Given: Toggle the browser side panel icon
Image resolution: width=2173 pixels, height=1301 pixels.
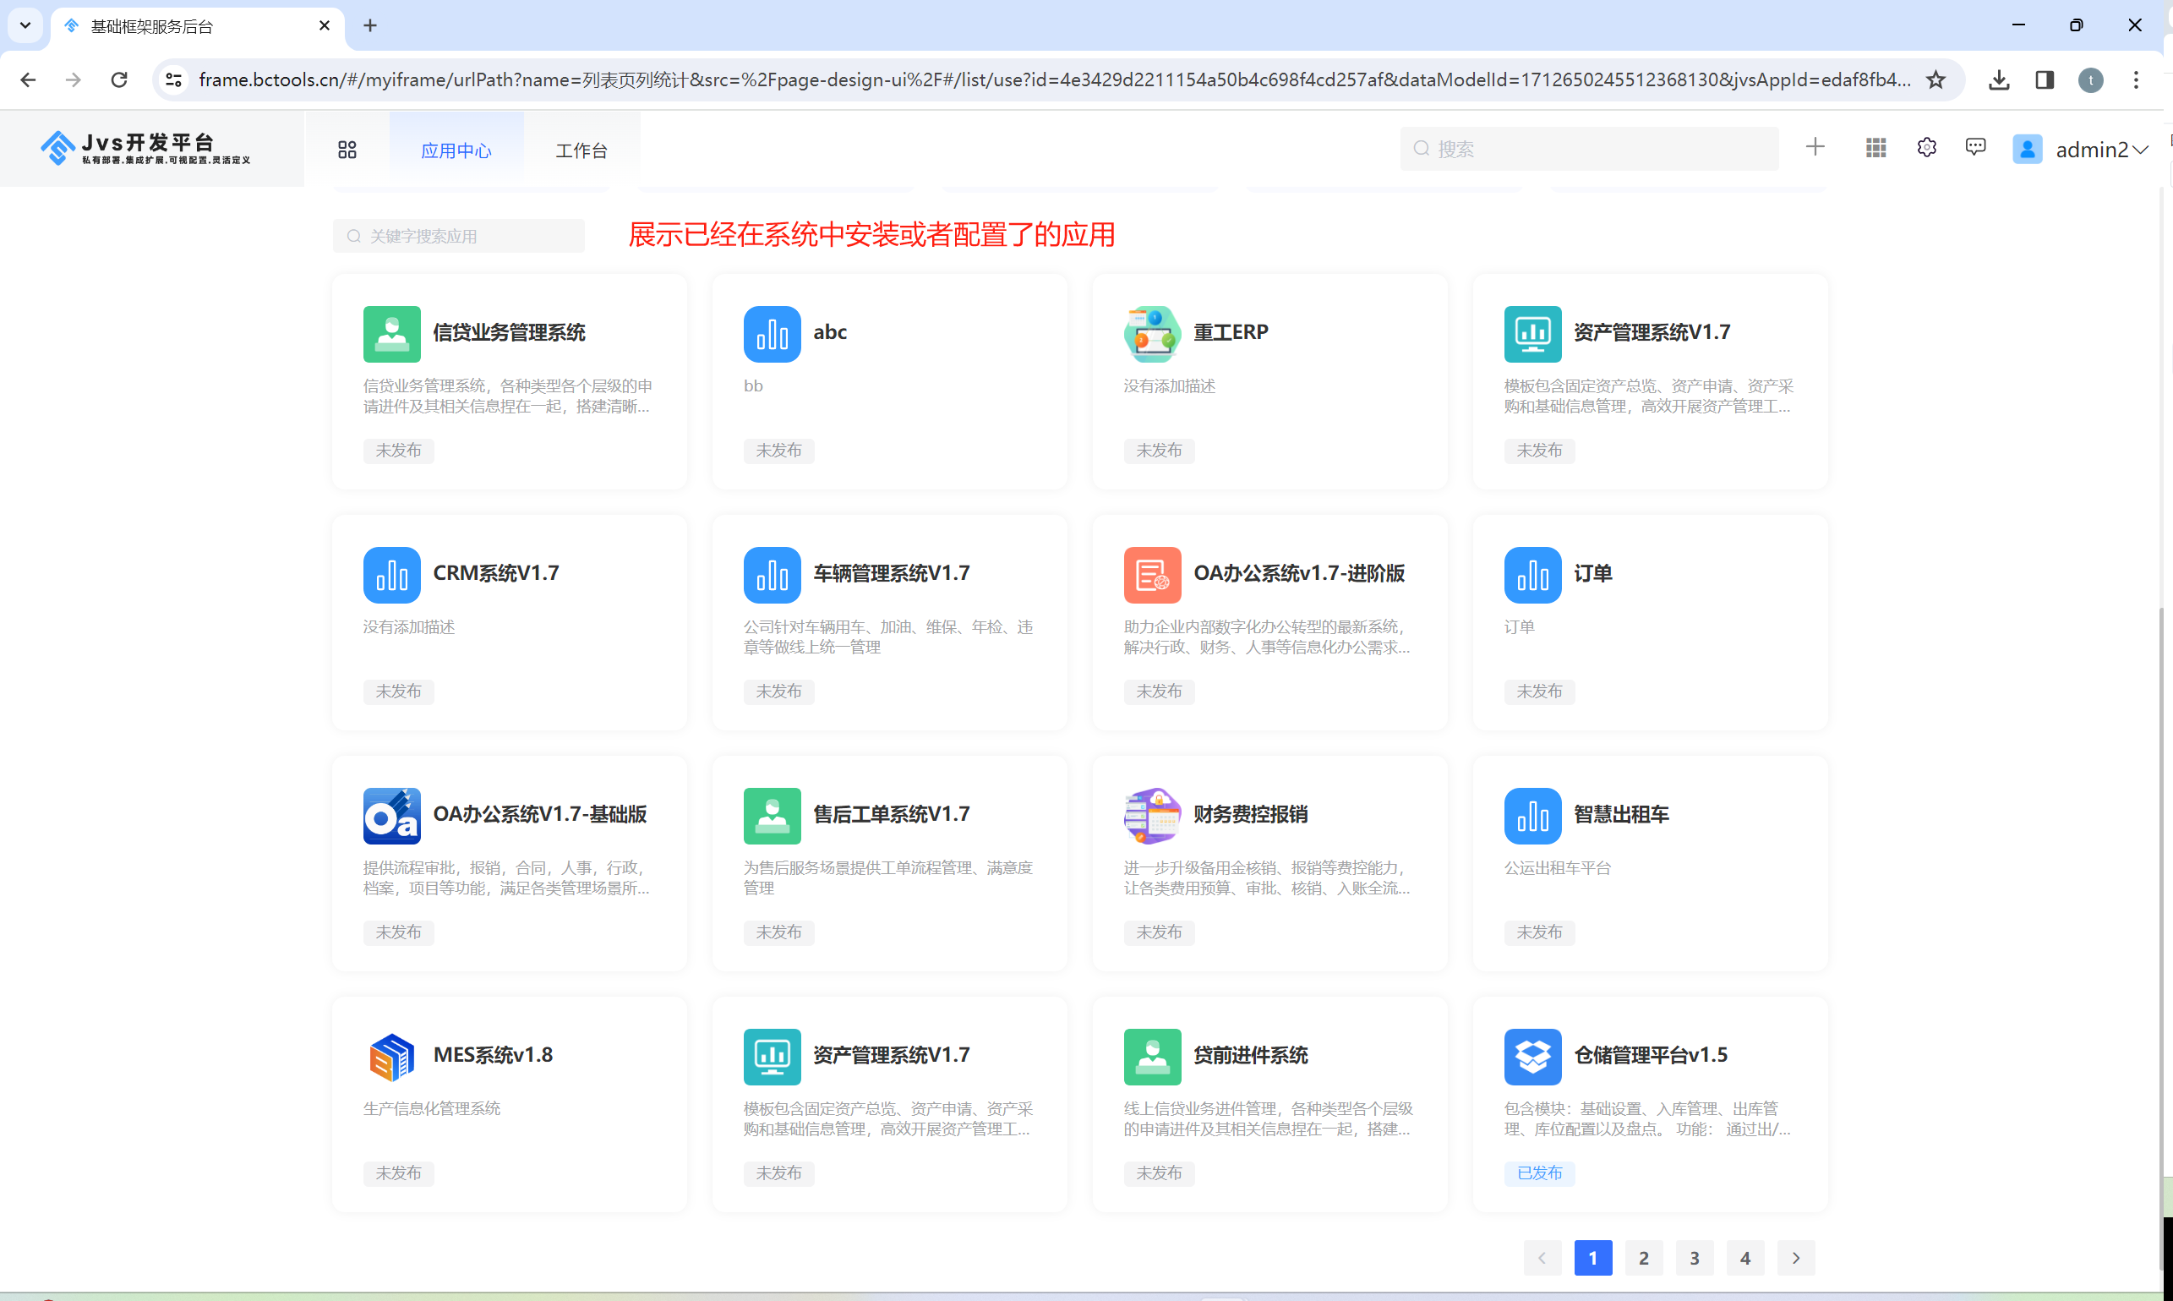Looking at the screenshot, I should tap(2045, 79).
